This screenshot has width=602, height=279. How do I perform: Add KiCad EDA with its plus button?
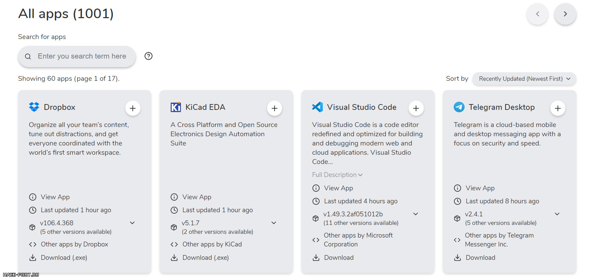point(274,108)
